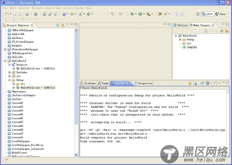The image size is (232, 165).
Task: Collapse All in Project Explorer
Action: point(58,25)
